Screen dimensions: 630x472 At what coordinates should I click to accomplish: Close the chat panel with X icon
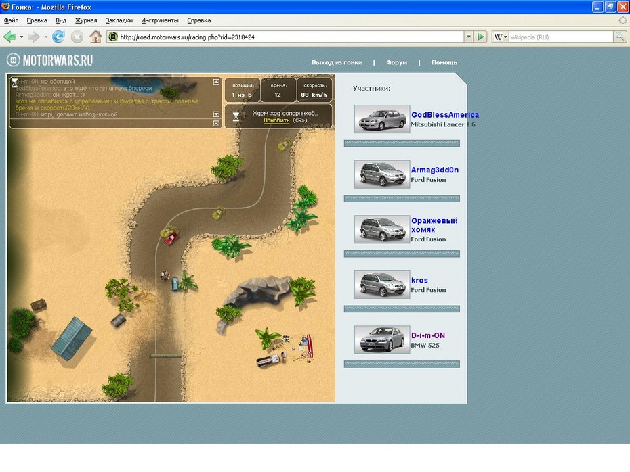point(216,124)
